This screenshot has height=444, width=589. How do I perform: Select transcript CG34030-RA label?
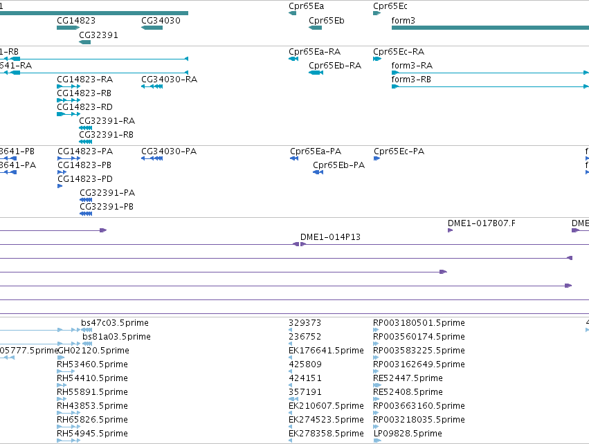click(169, 80)
